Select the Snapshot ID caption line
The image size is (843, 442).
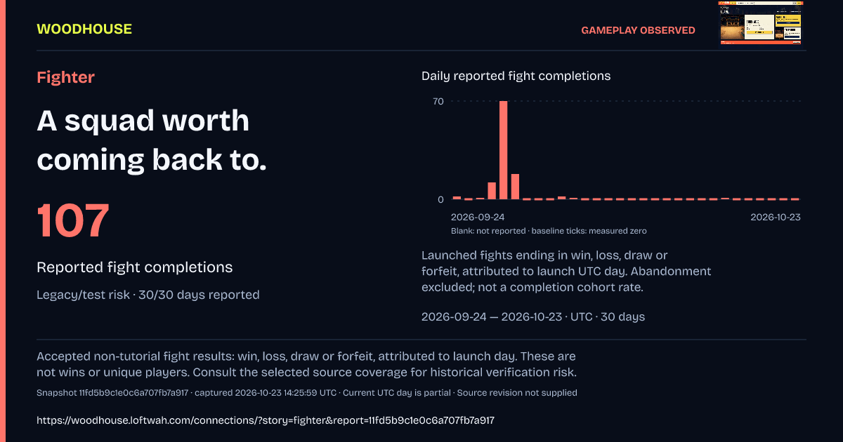point(307,393)
